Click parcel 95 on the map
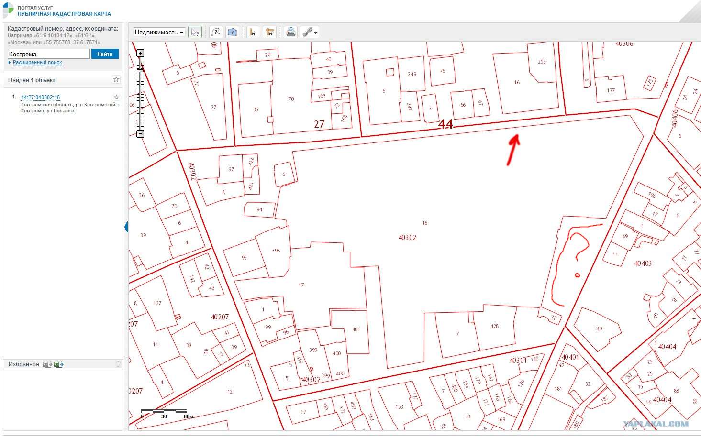 [244, 258]
